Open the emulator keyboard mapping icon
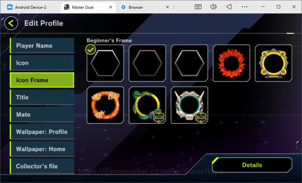Image resolution: width=302 pixels, height=183 pixels. 198,7
